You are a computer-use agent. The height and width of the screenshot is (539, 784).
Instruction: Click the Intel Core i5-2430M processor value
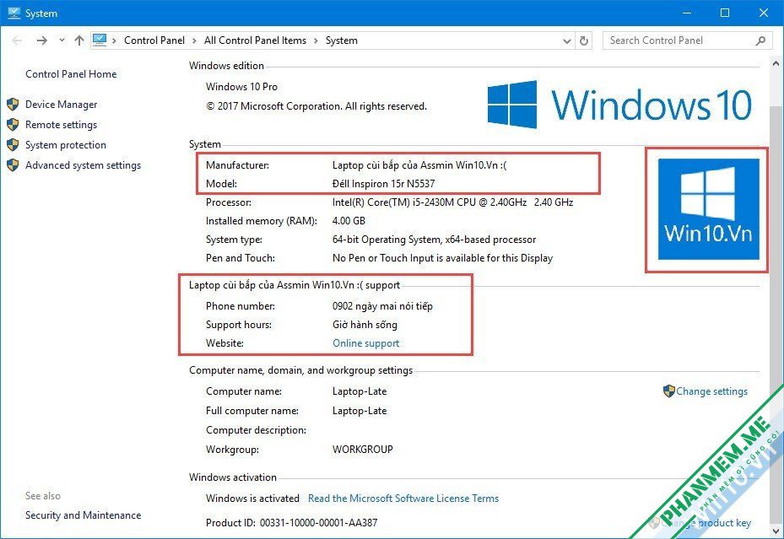click(452, 202)
